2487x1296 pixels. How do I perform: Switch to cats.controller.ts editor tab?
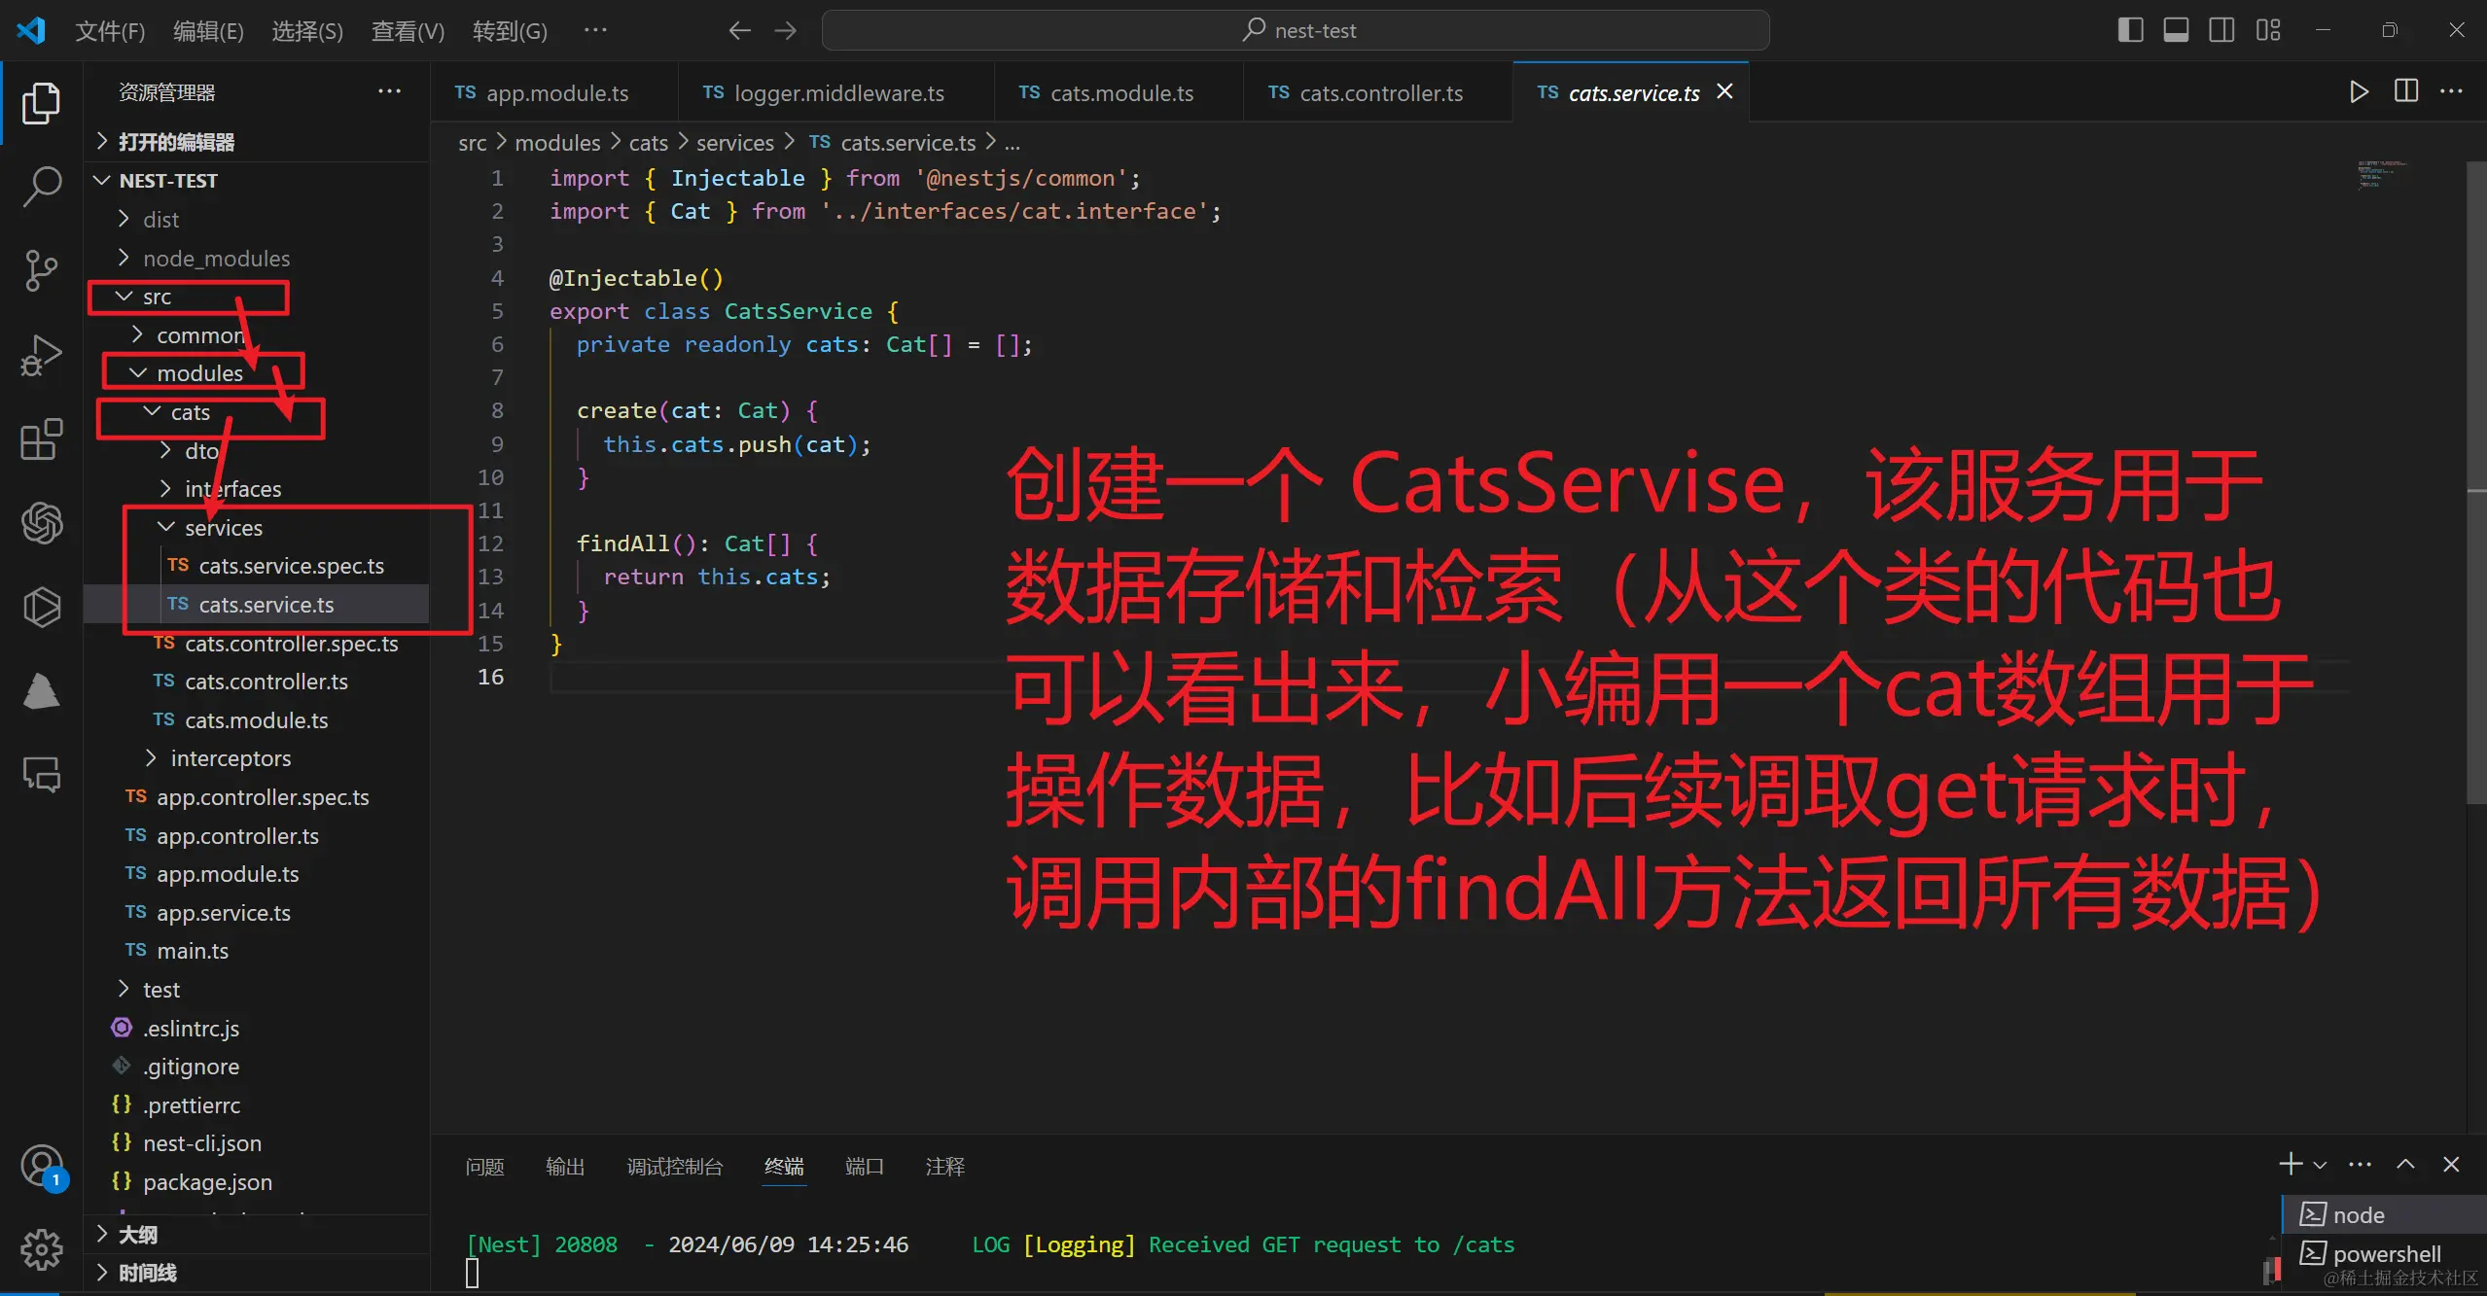click(x=1378, y=92)
